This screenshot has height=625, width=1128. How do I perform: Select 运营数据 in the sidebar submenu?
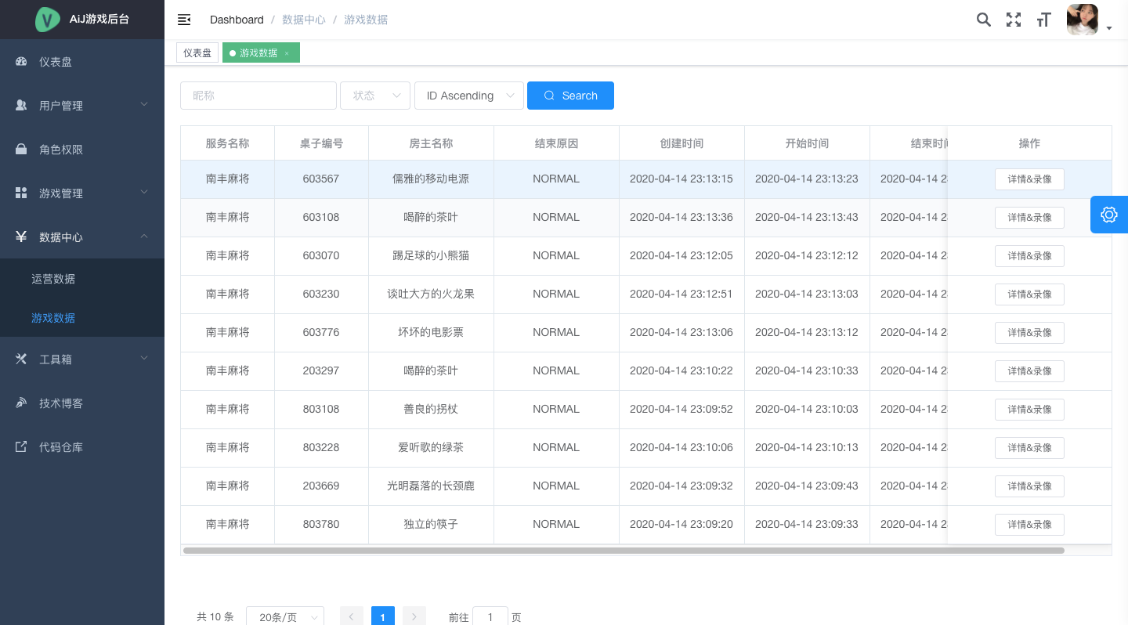tap(53, 279)
